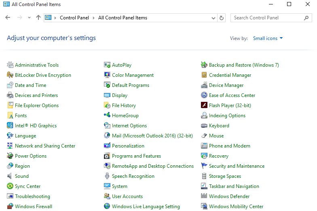Open the Recovery link
The width and height of the screenshot is (317, 211).
click(x=219, y=156)
